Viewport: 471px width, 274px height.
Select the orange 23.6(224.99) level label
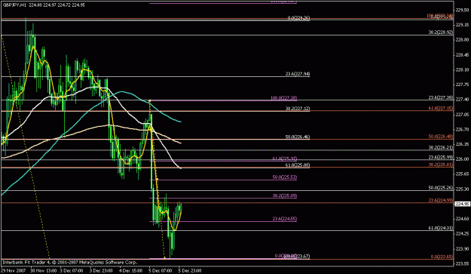[x=441, y=200]
